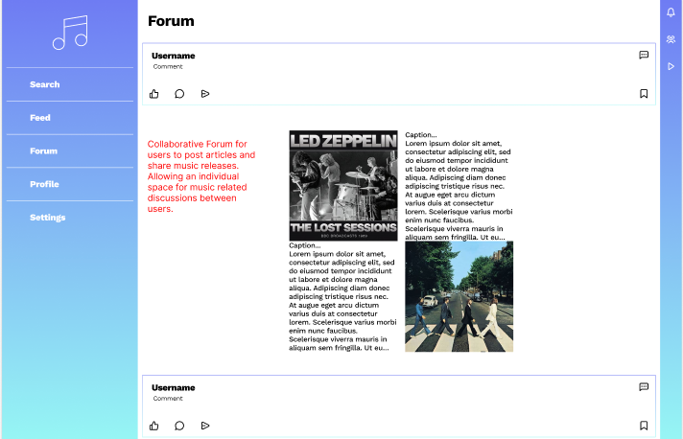The width and height of the screenshot is (683, 439).
Task: Open the friends group icon
Action: (x=671, y=39)
